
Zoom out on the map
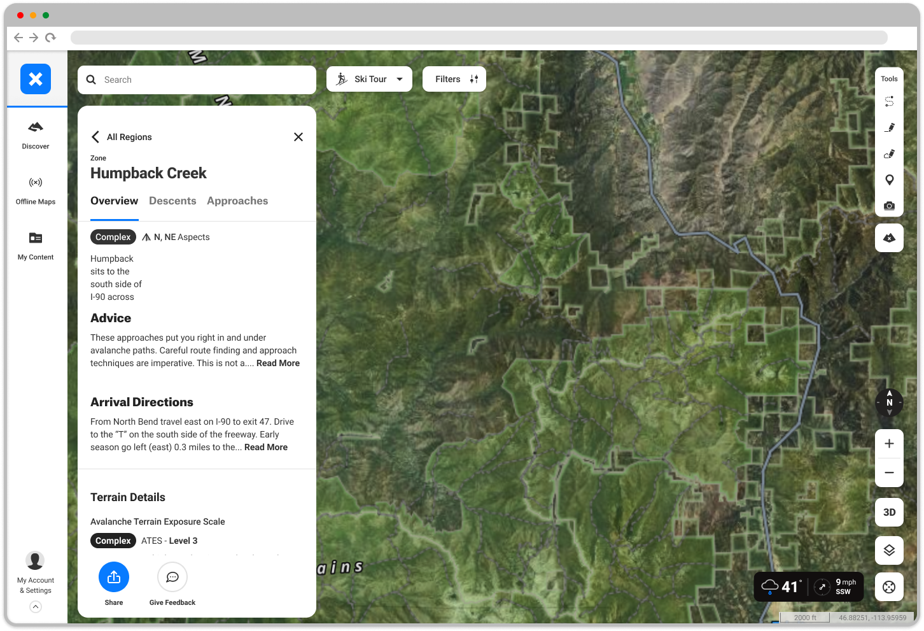(x=890, y=473)
